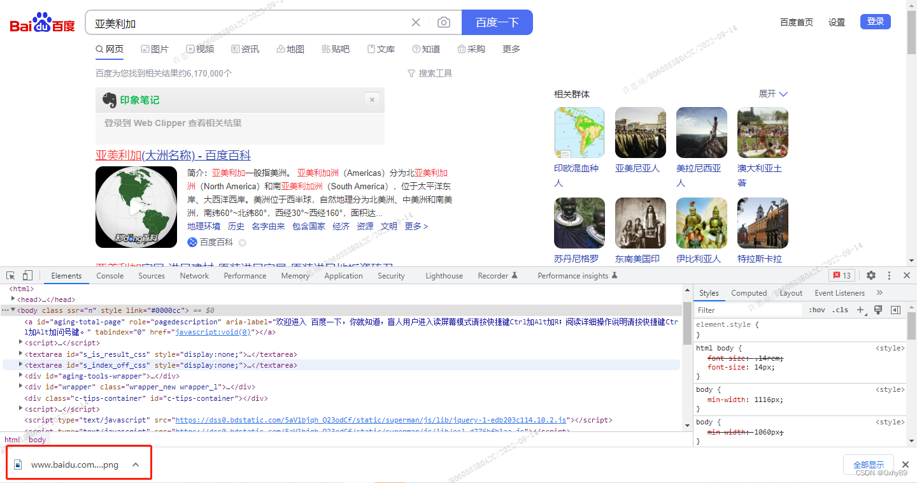
Task: Open the jquery-1-edb203c114.10.2.js script link
Action: (x=371, y=420)
